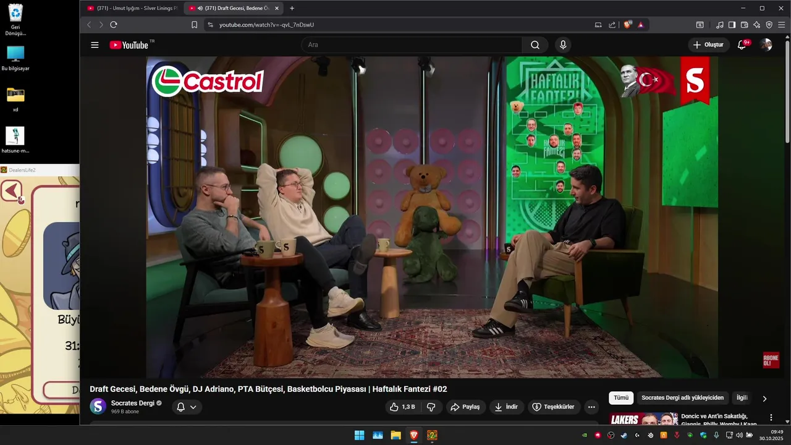
Task: Open the Lakers recommended video thumbnail
Action: 643,419
